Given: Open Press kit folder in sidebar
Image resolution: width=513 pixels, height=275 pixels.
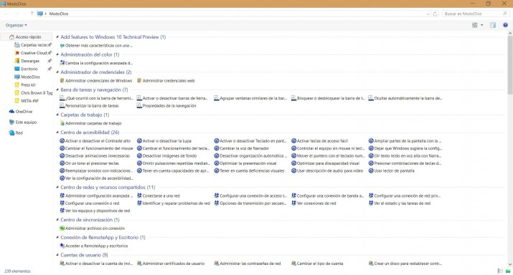Looking at the screenshot, I should [x=25, y=85].
